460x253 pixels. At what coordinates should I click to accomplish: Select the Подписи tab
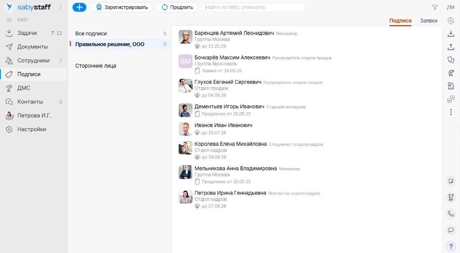coord(400,21)
